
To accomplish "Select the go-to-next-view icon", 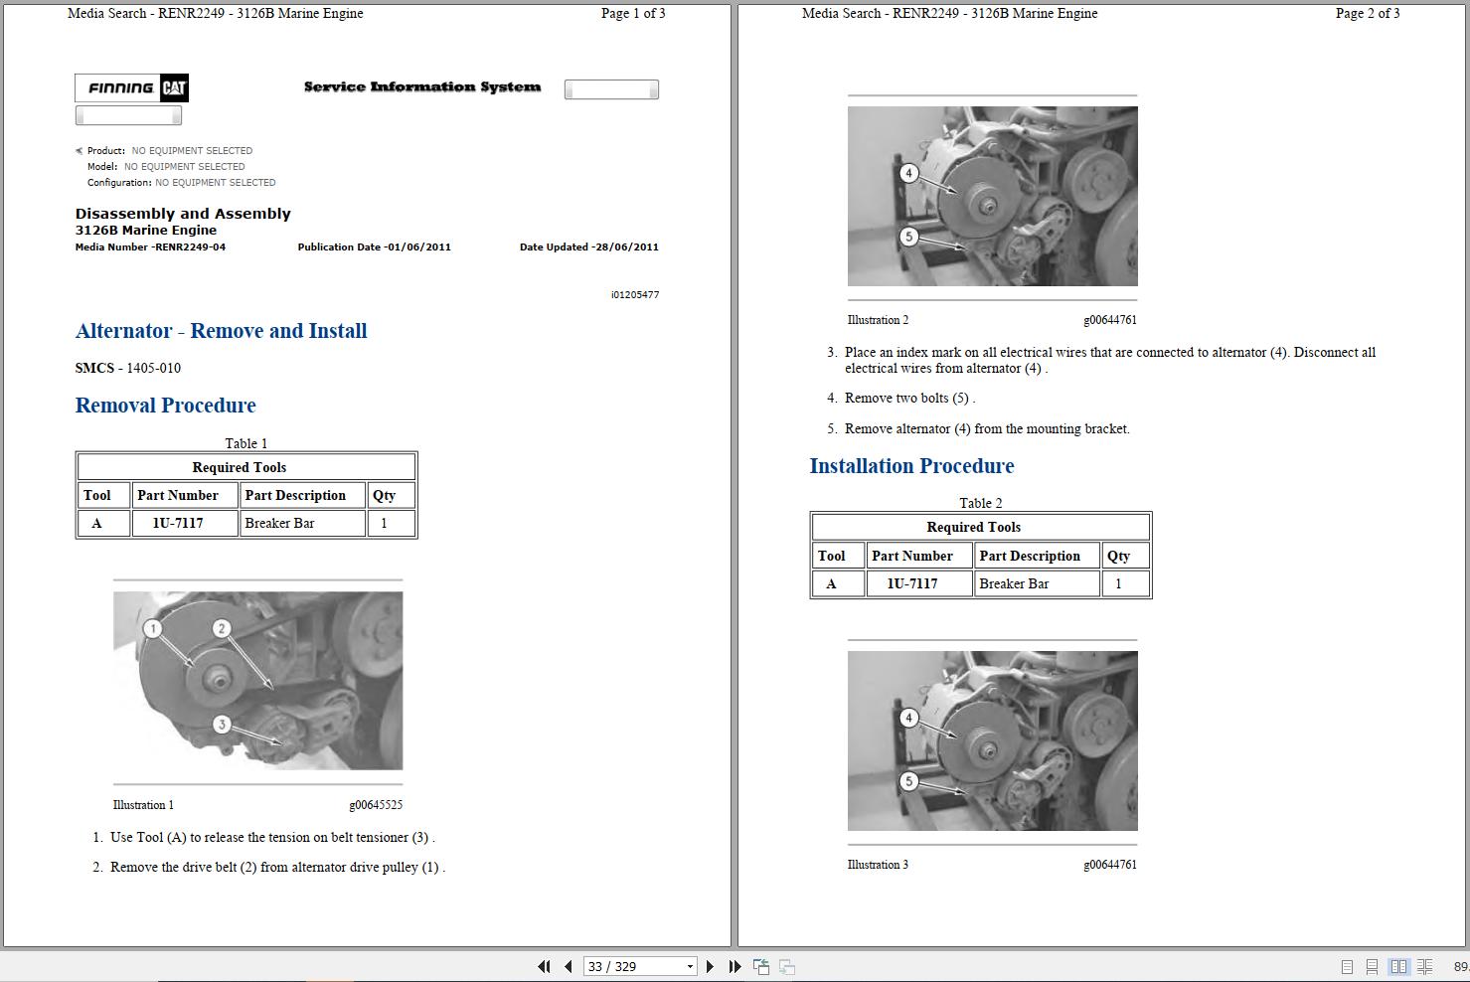I will (x=786, y=965).
